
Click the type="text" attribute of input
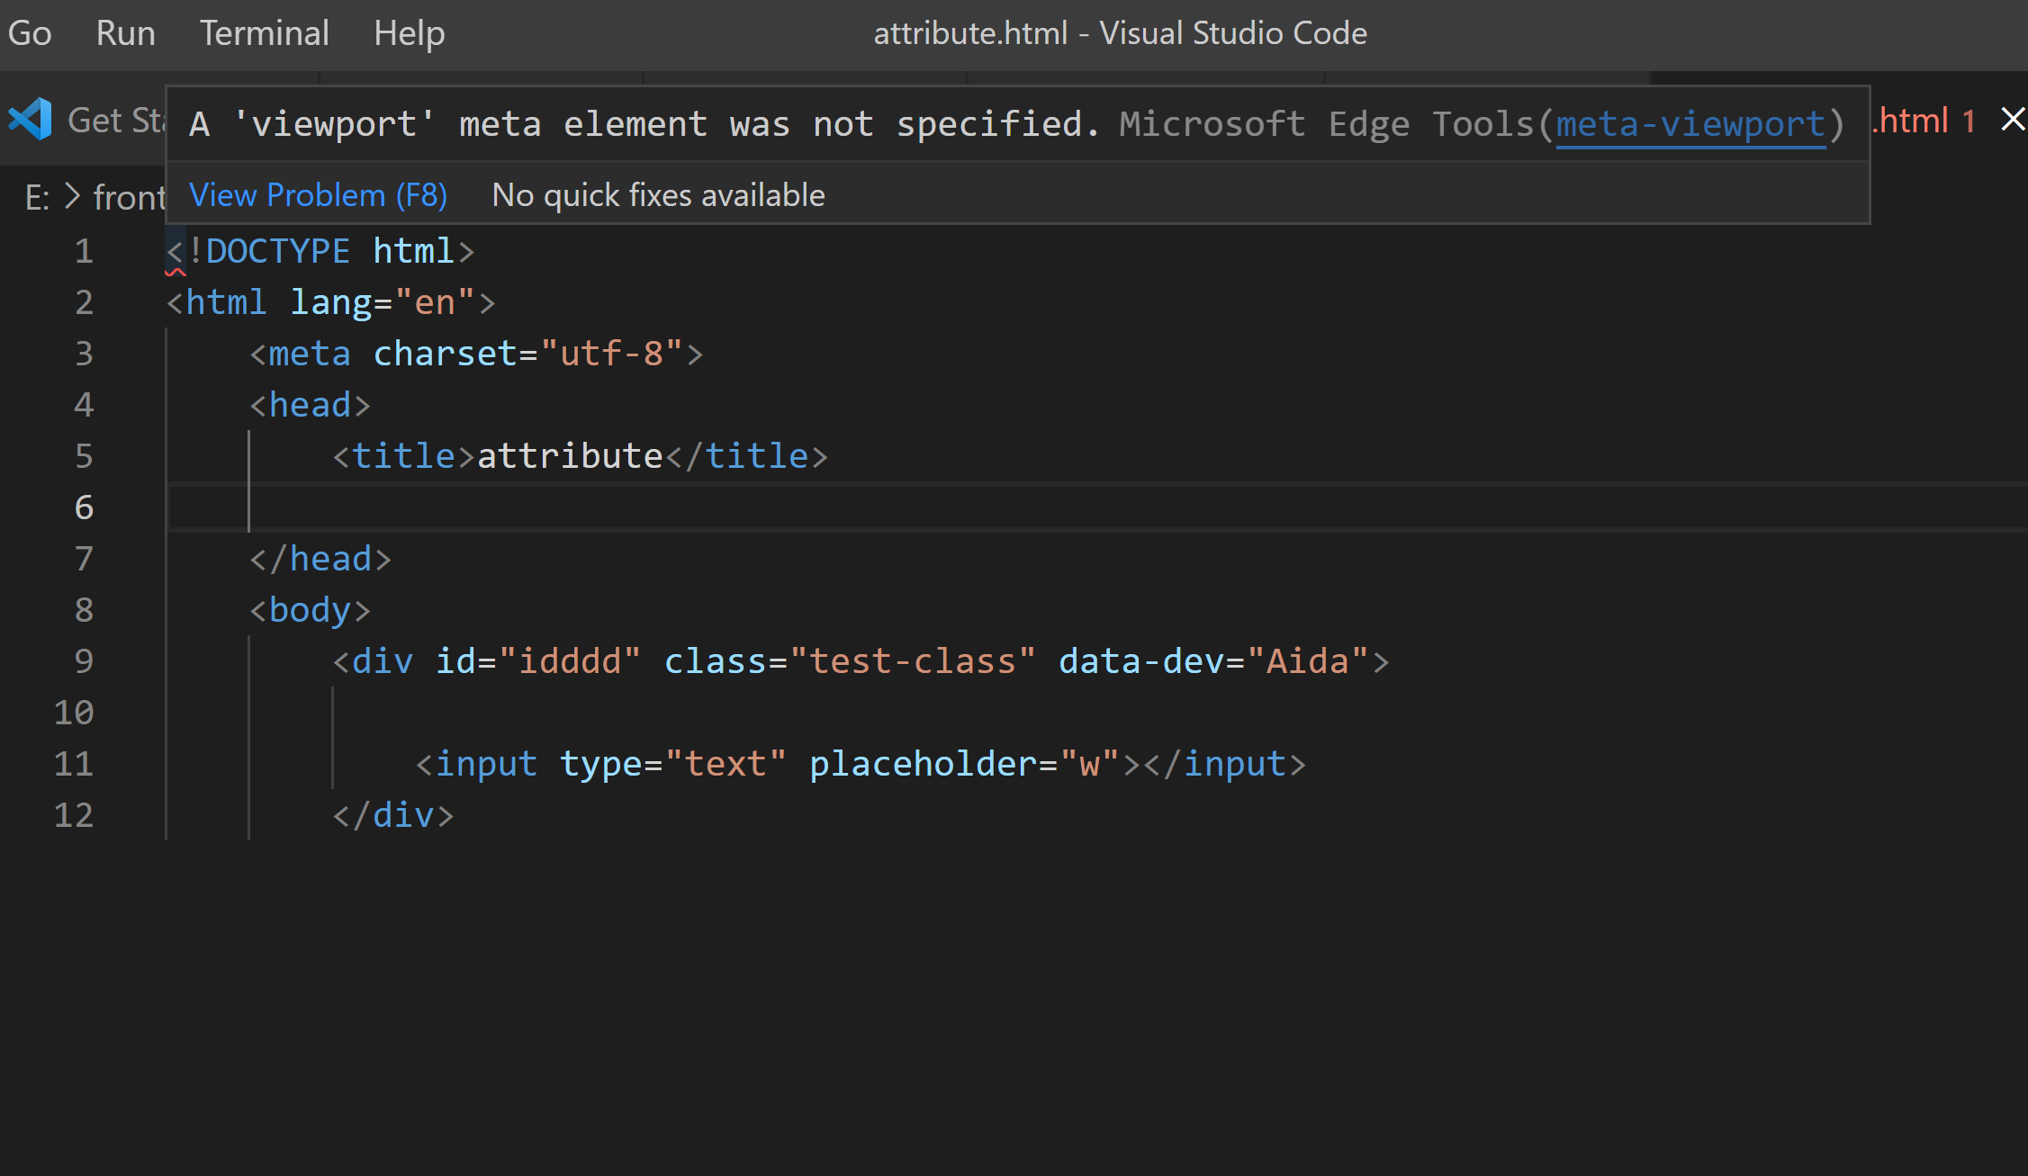coord(673,764)
